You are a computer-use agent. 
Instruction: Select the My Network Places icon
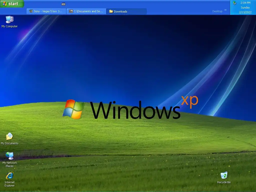9,160
